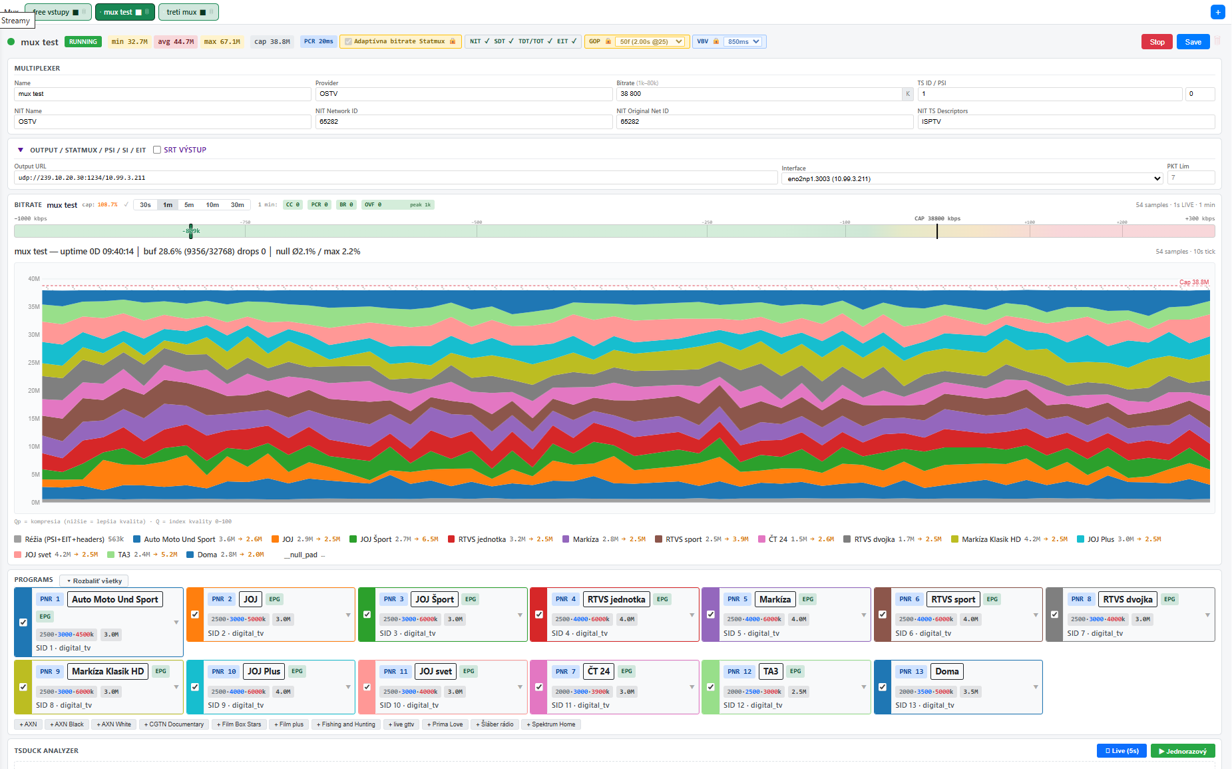
Task: Click the red Stop button
Action: pyautogui.click(x=1157, y=41)
